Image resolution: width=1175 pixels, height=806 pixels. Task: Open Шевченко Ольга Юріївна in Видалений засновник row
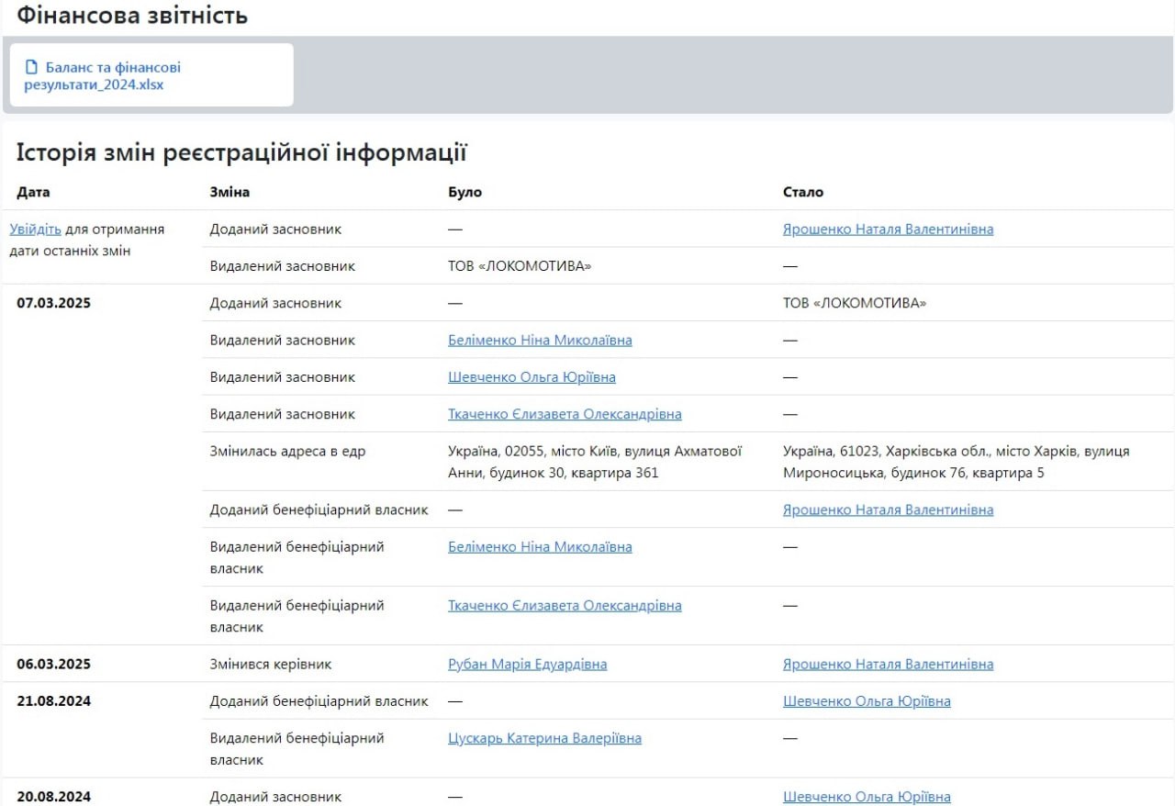pos(532,377)
